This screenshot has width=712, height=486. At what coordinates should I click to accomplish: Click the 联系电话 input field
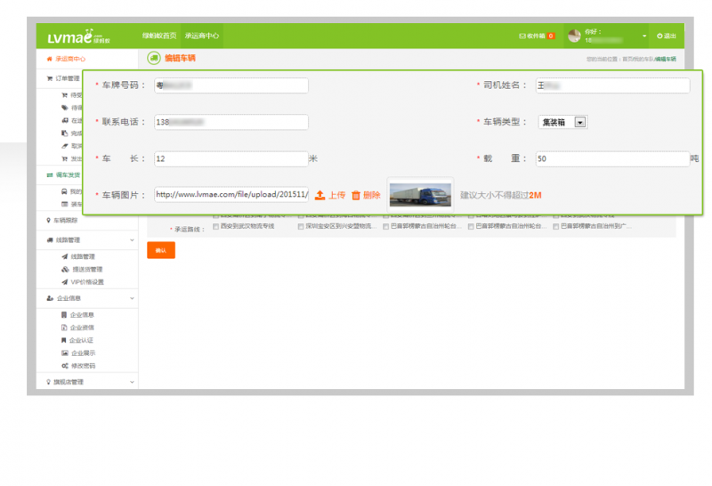pos(231,122)
